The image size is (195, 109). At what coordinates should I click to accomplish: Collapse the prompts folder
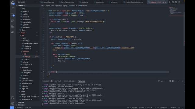(25, 67)
